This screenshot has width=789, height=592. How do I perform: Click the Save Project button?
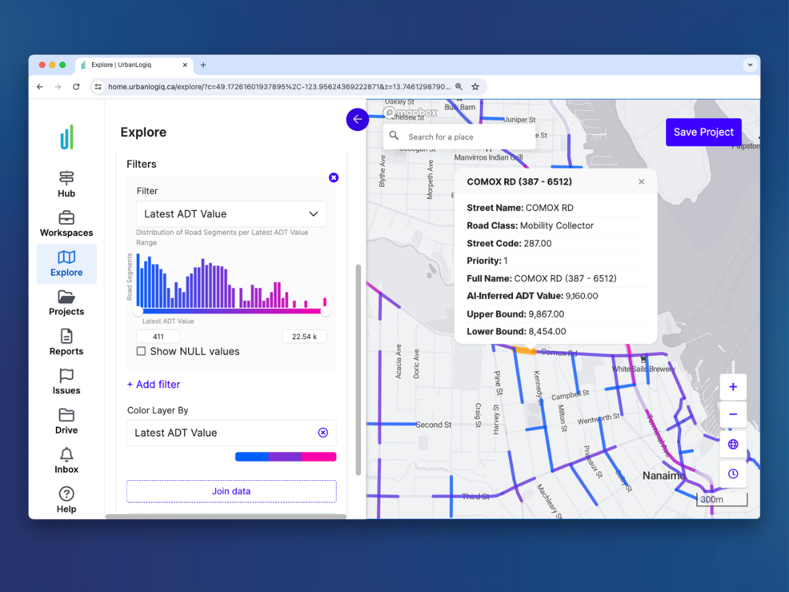pos(704,132)
